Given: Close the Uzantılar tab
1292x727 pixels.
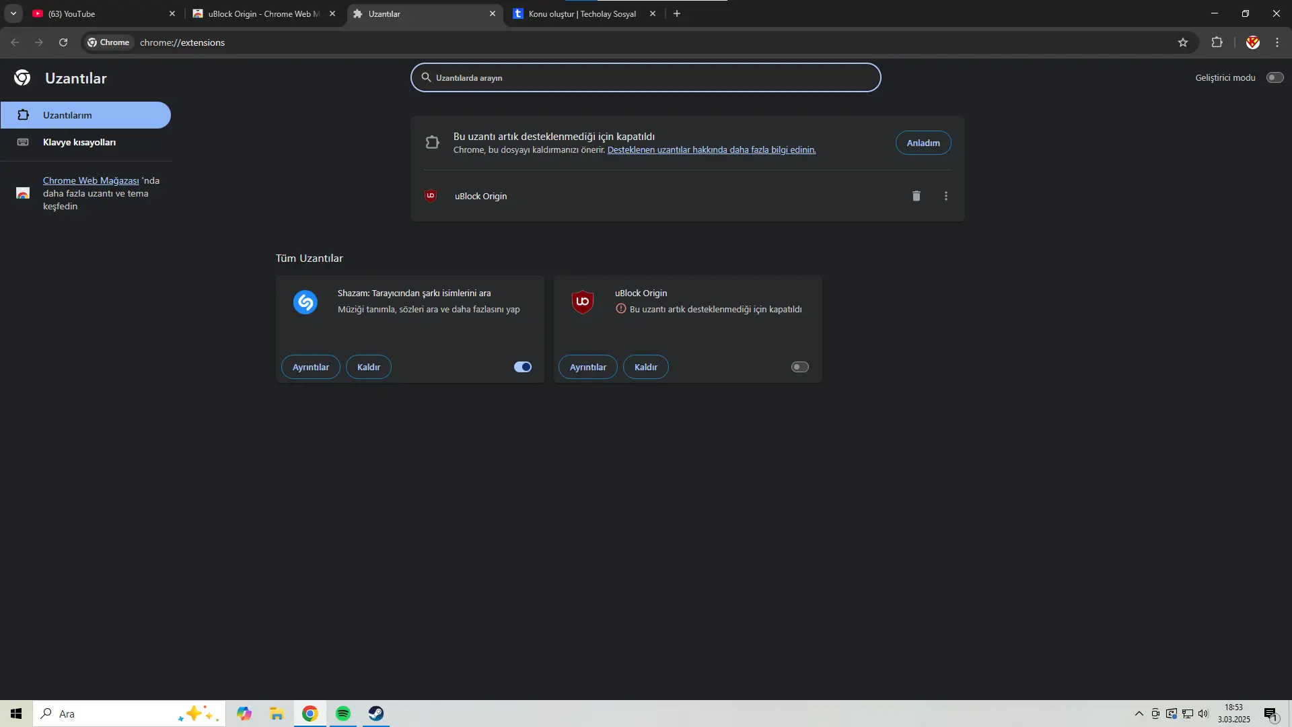Looking at the screenshot, I should point(493,13).
